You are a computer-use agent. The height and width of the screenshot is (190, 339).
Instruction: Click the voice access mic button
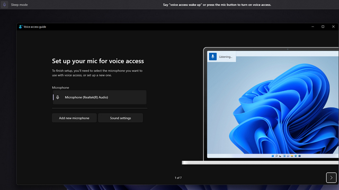pos(4,5)
